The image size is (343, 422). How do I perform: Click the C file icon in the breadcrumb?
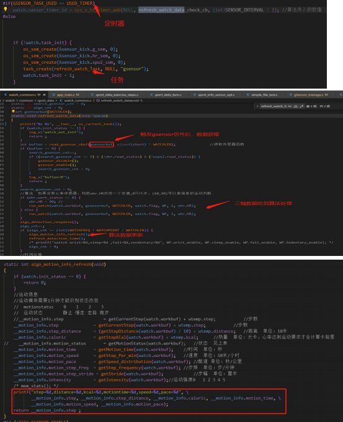coord(61,100)
